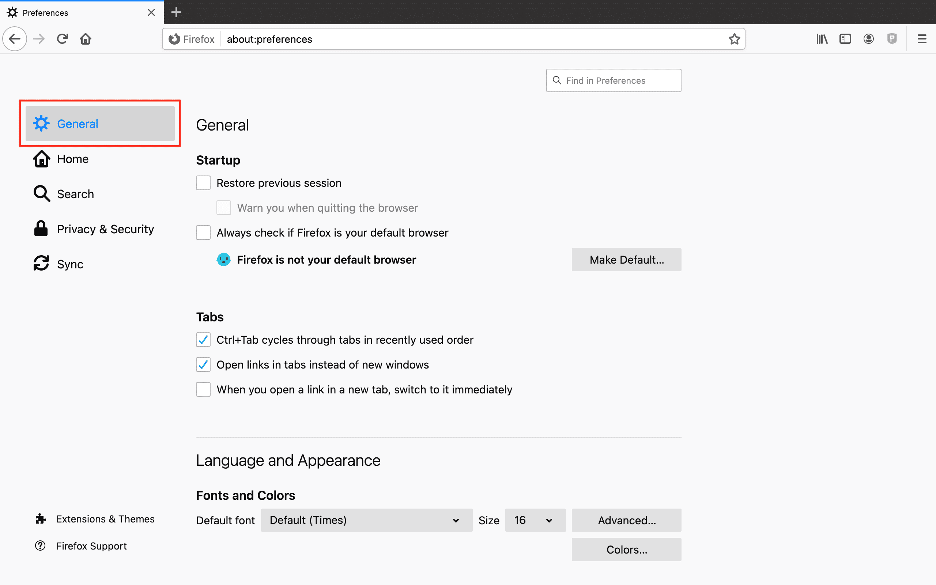Open the Firefox Library panel icon
This screenshot has width=936, height=585.
pos(822,39)
